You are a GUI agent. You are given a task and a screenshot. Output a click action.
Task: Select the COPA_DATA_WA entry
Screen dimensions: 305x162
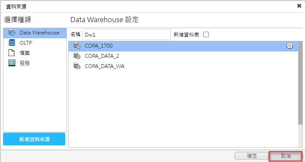coord(183,66)
